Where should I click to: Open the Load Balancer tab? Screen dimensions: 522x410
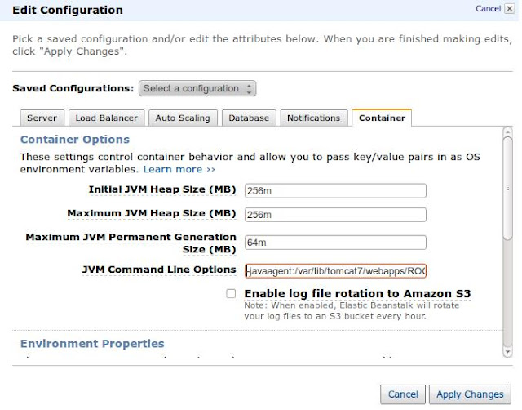tap(107, 118)
